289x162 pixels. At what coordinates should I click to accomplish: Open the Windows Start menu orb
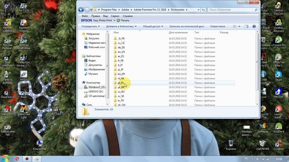coord(5,158)
